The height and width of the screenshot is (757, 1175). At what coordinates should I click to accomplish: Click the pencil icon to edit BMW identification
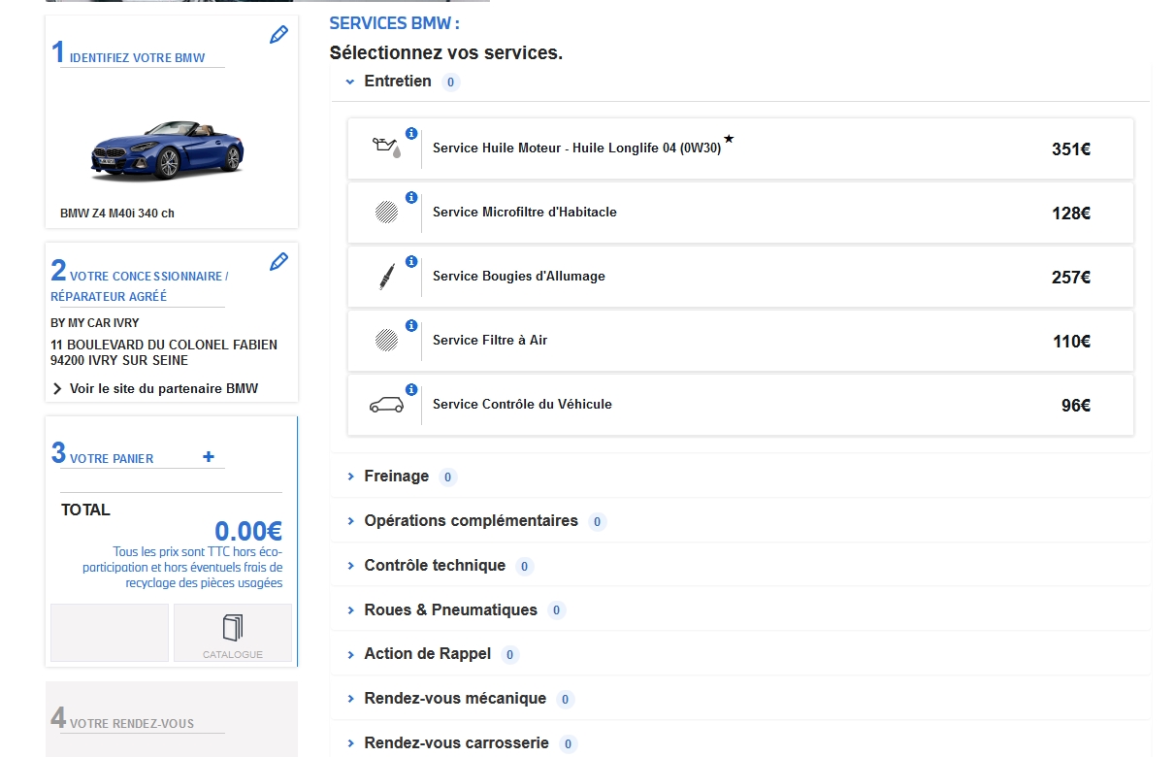[x=278, y=35]
